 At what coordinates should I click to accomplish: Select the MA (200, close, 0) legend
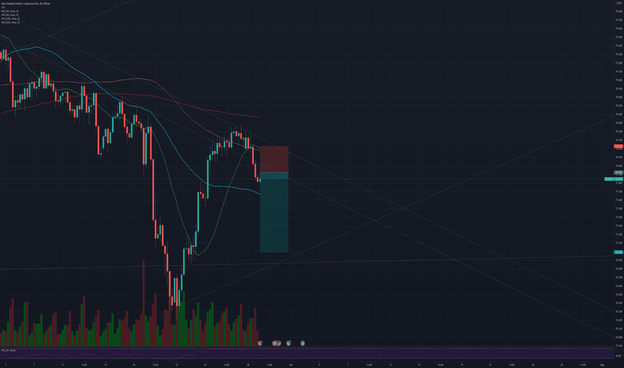pos(10,22)
